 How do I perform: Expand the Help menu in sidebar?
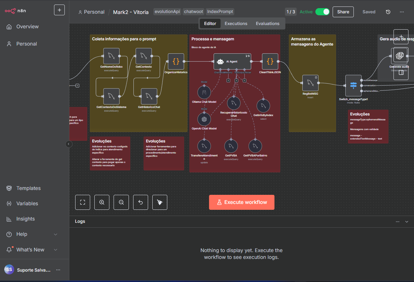(x=55, y=234)
